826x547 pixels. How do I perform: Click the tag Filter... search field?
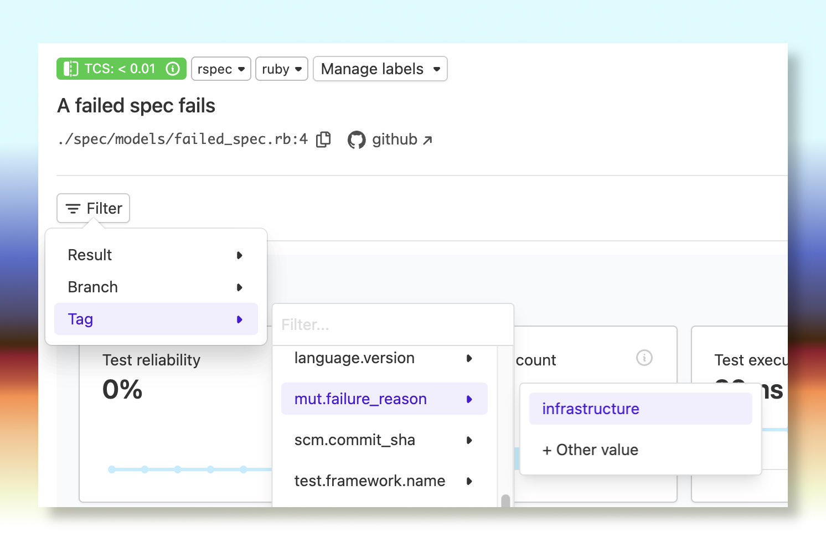pyautogui.click(x=393, y=324)
